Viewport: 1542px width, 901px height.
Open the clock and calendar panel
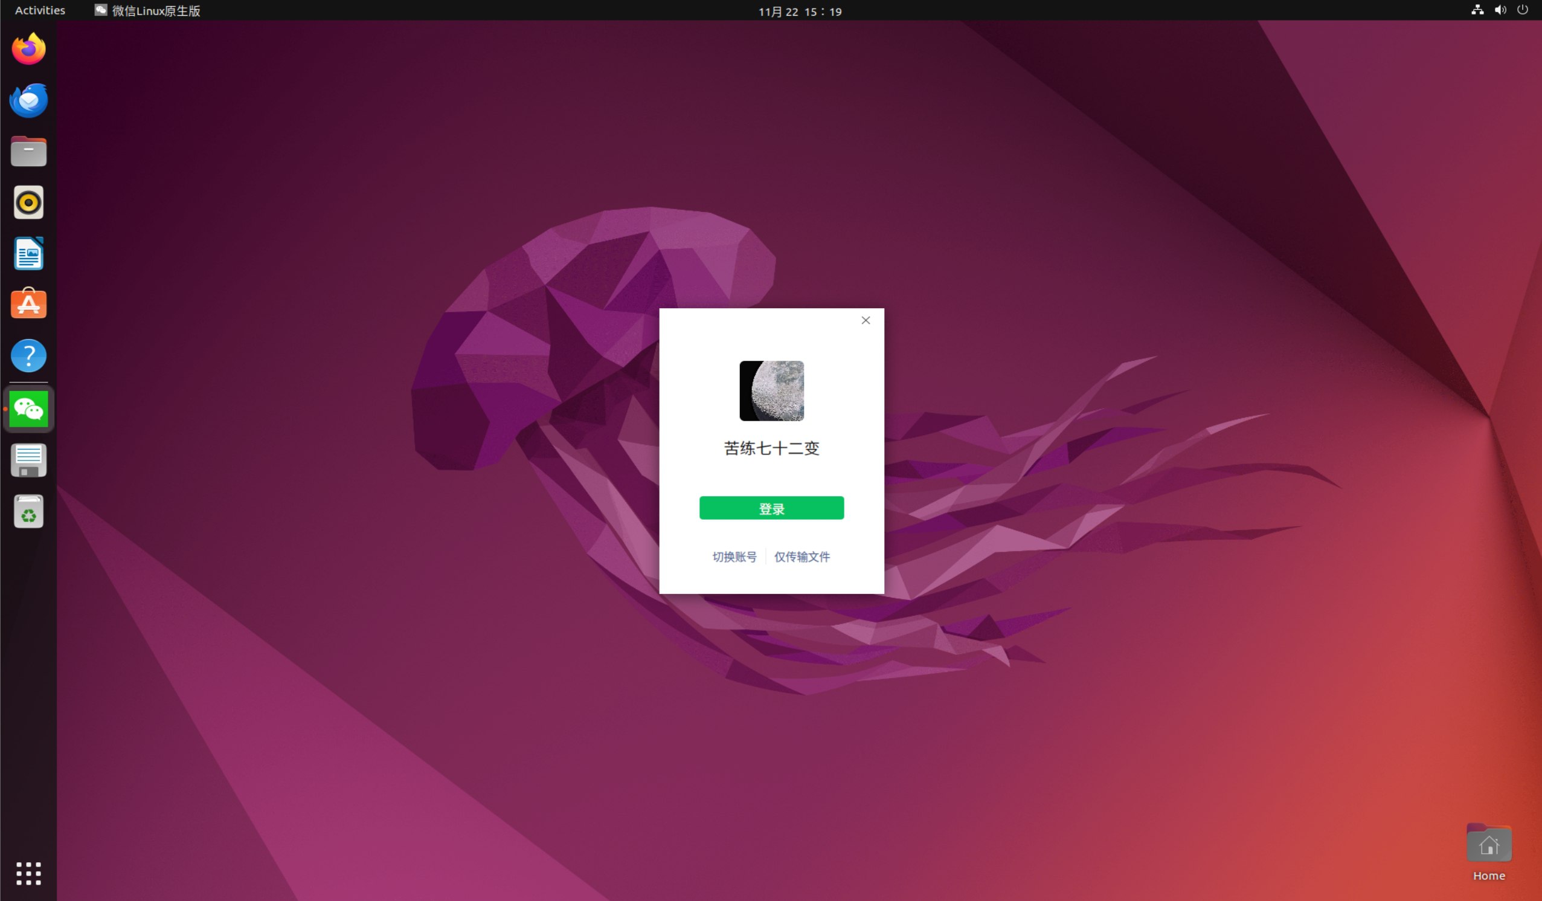(799, 11)
